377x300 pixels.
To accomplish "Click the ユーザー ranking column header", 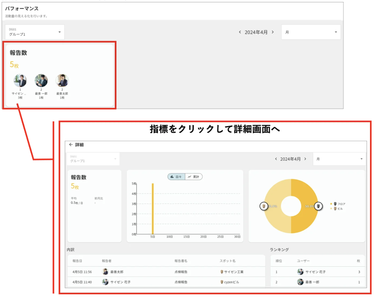I will coord(303,261).
